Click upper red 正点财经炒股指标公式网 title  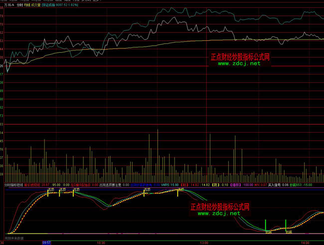239,57
